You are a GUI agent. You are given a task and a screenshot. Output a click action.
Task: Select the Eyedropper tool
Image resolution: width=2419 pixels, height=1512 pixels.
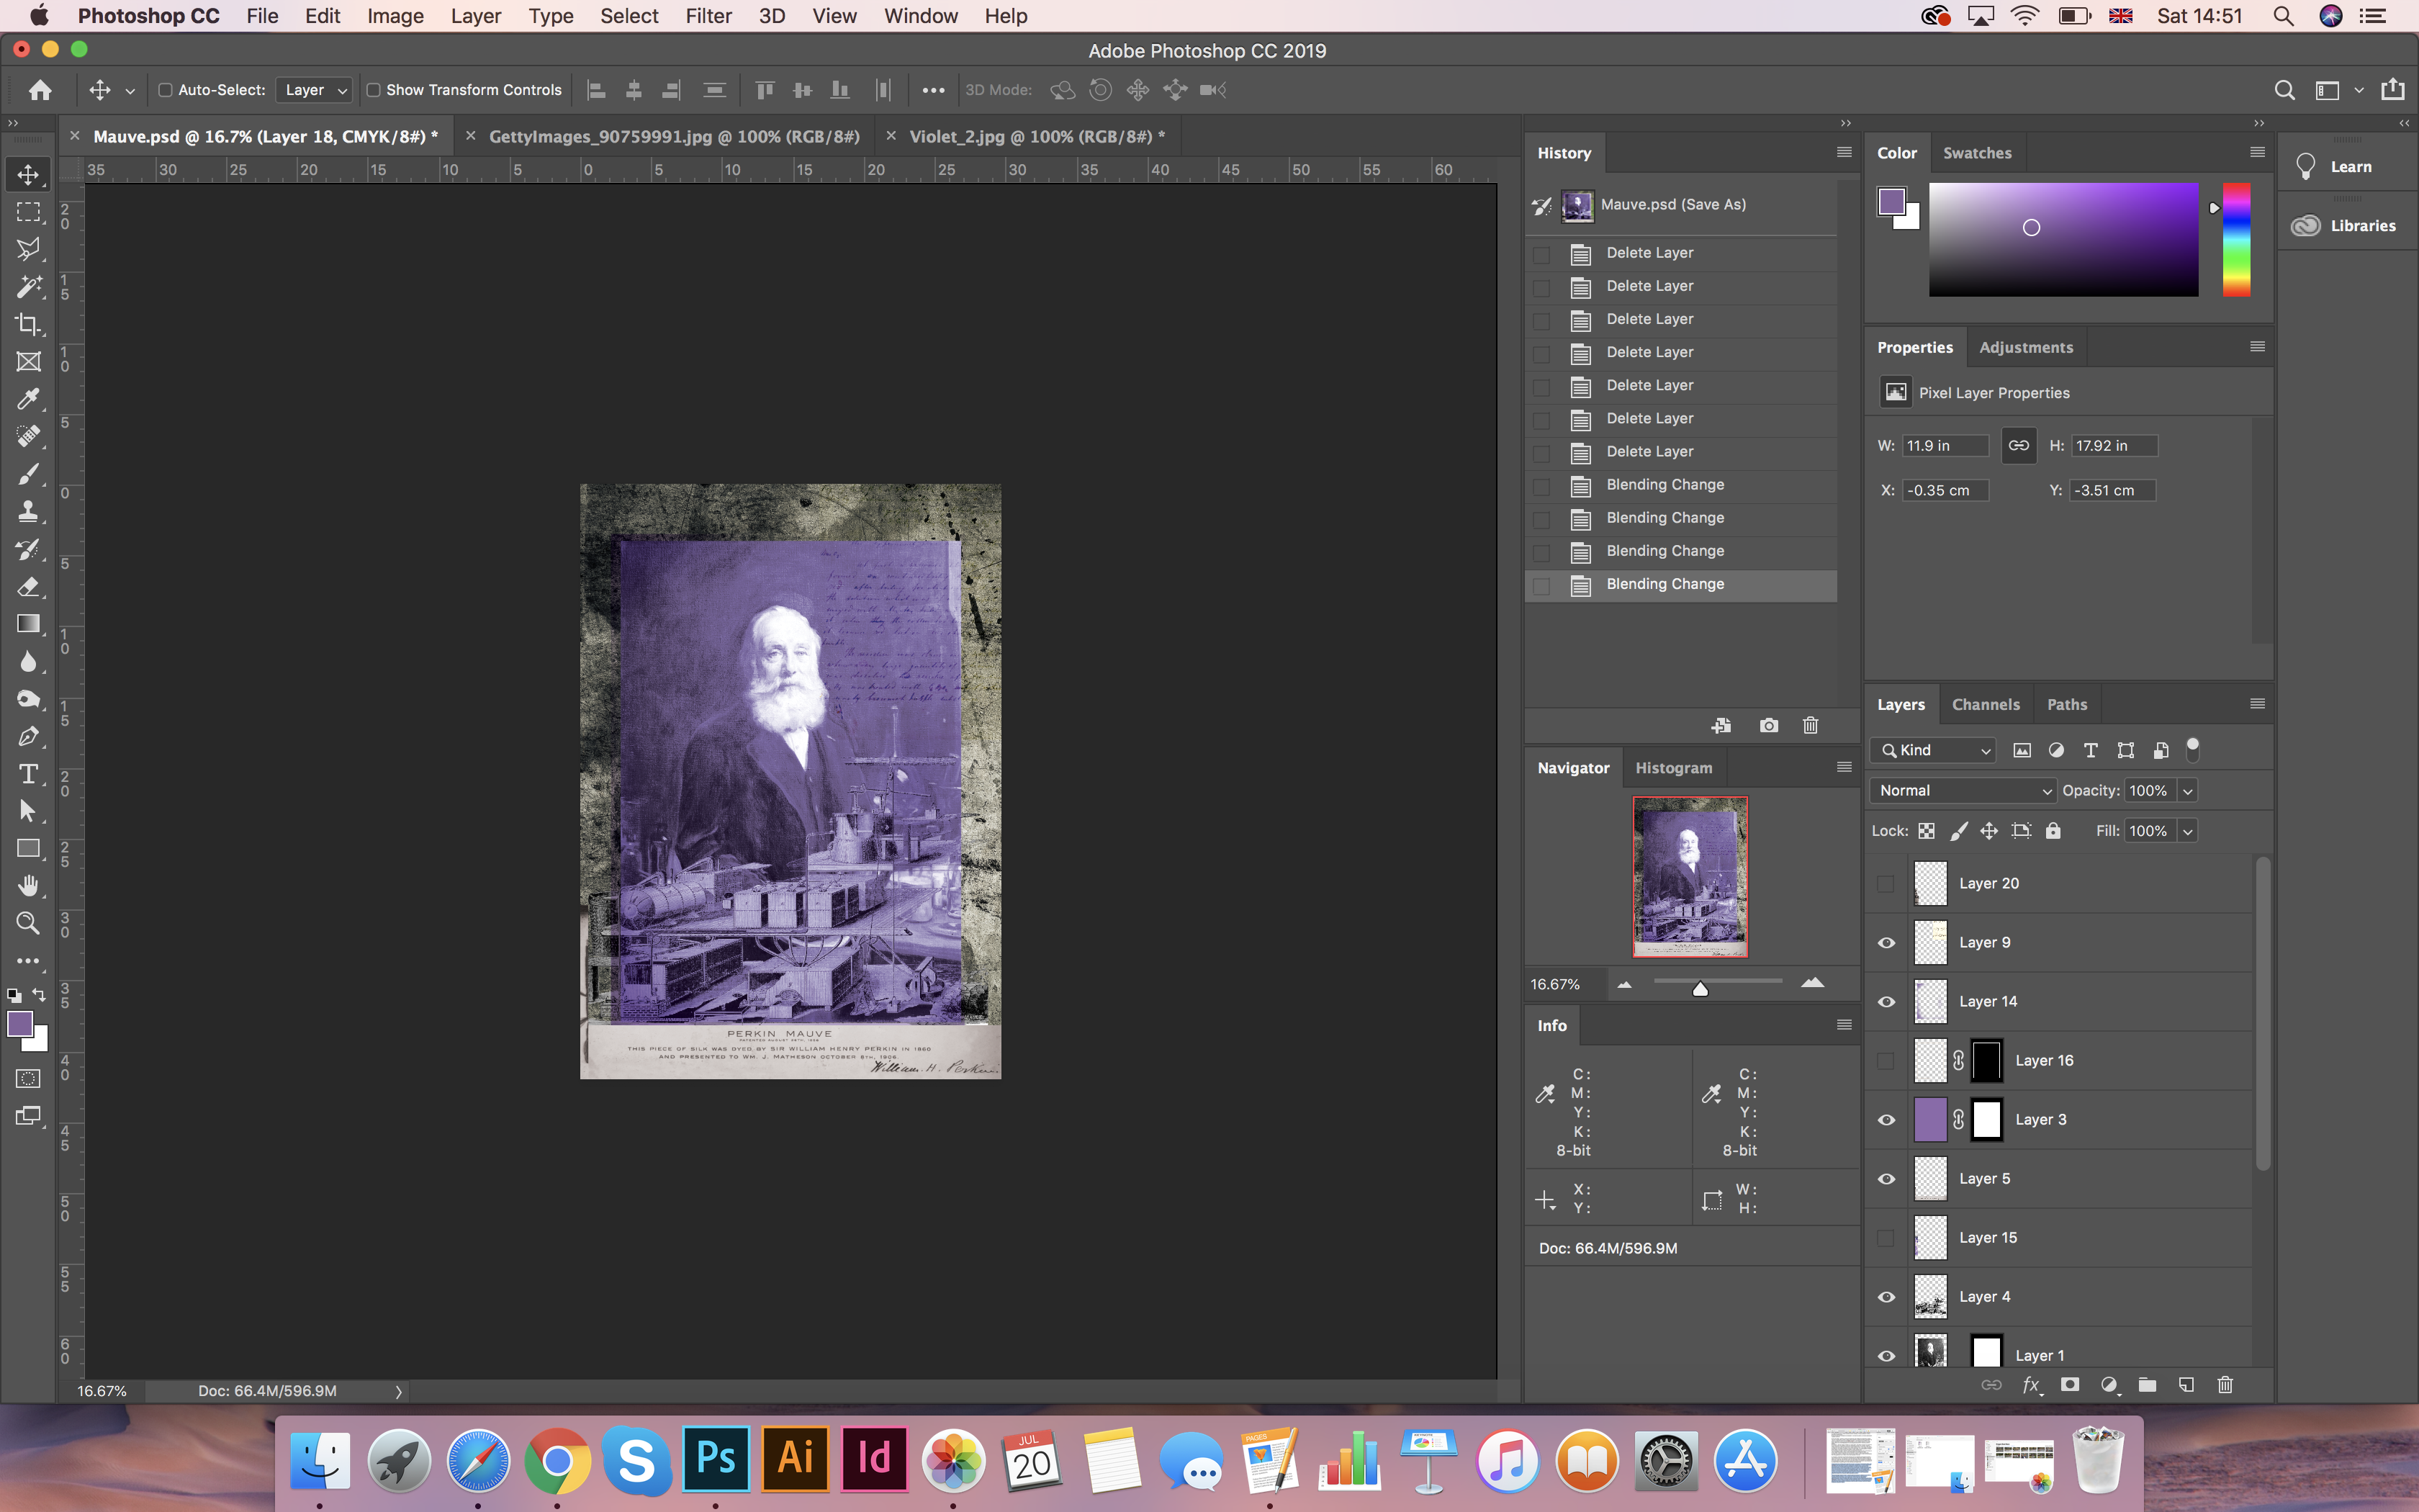tap(28, 399)
